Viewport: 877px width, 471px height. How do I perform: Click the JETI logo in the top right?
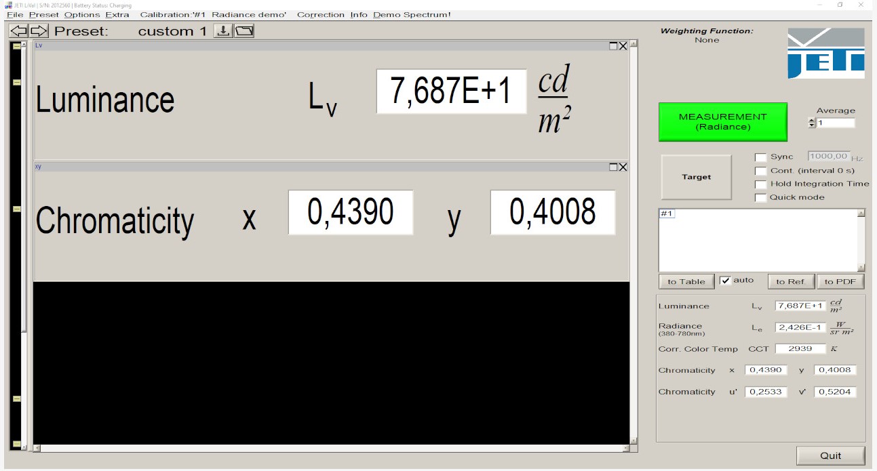pyautogui.click(x=825, y=54)
